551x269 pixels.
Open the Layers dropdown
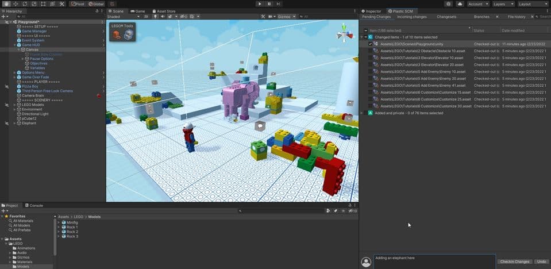(x=504, y=3)
